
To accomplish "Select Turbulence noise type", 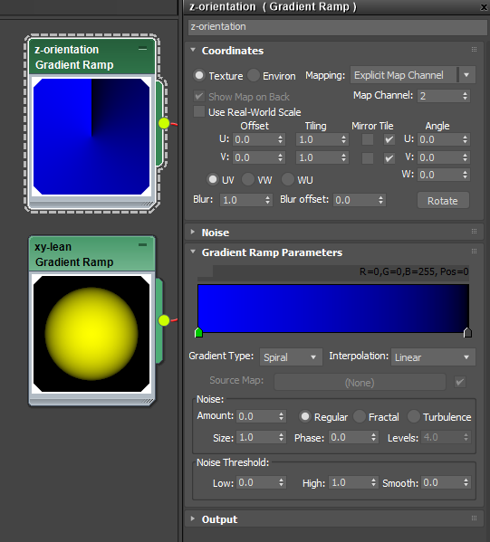I will tap(414, 416).
